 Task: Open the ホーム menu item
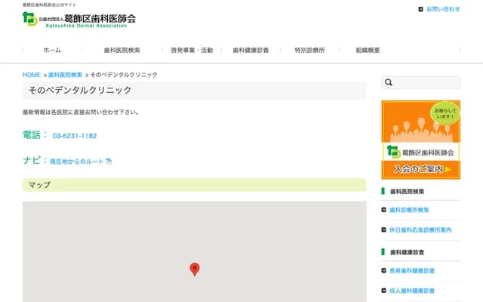(52, 51)
